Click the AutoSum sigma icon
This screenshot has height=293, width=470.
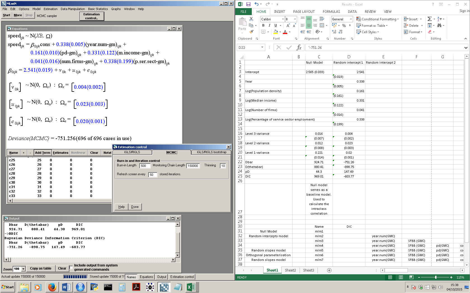click(429, 19)
